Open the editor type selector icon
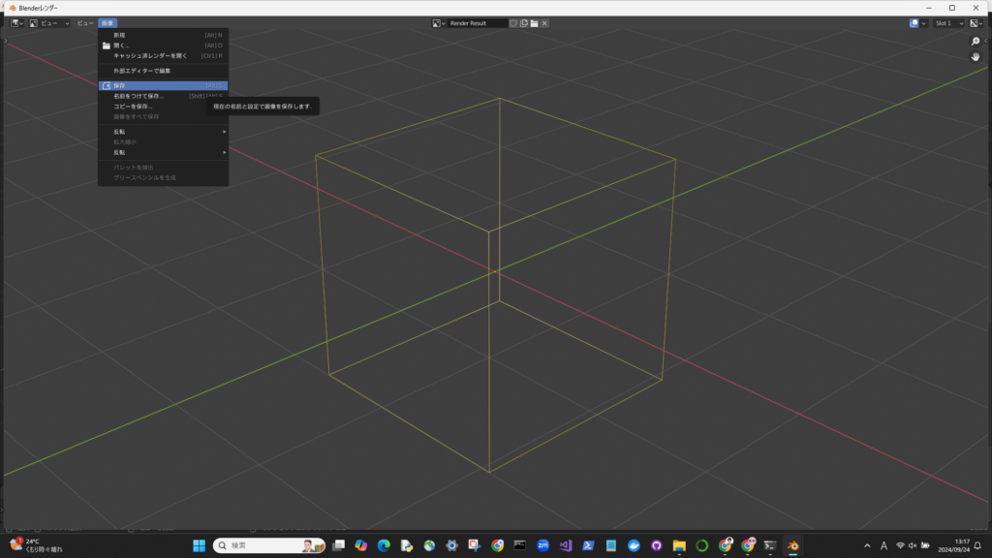The width and height of the screenshot is (992, 558). point(17,22)
